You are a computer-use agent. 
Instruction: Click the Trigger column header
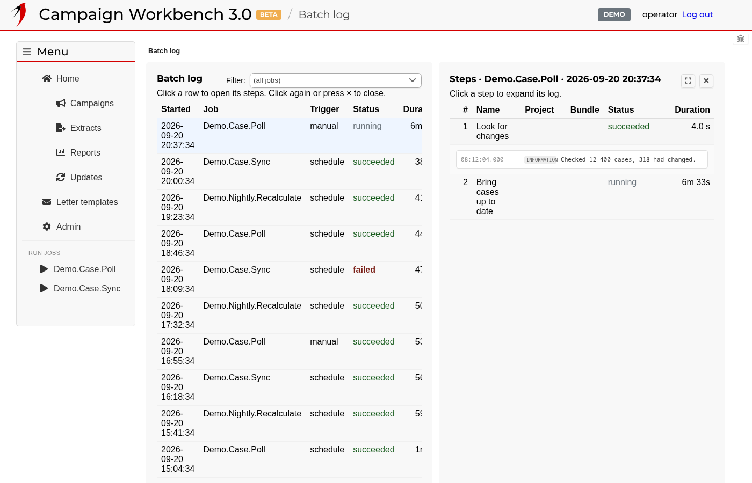324,109
